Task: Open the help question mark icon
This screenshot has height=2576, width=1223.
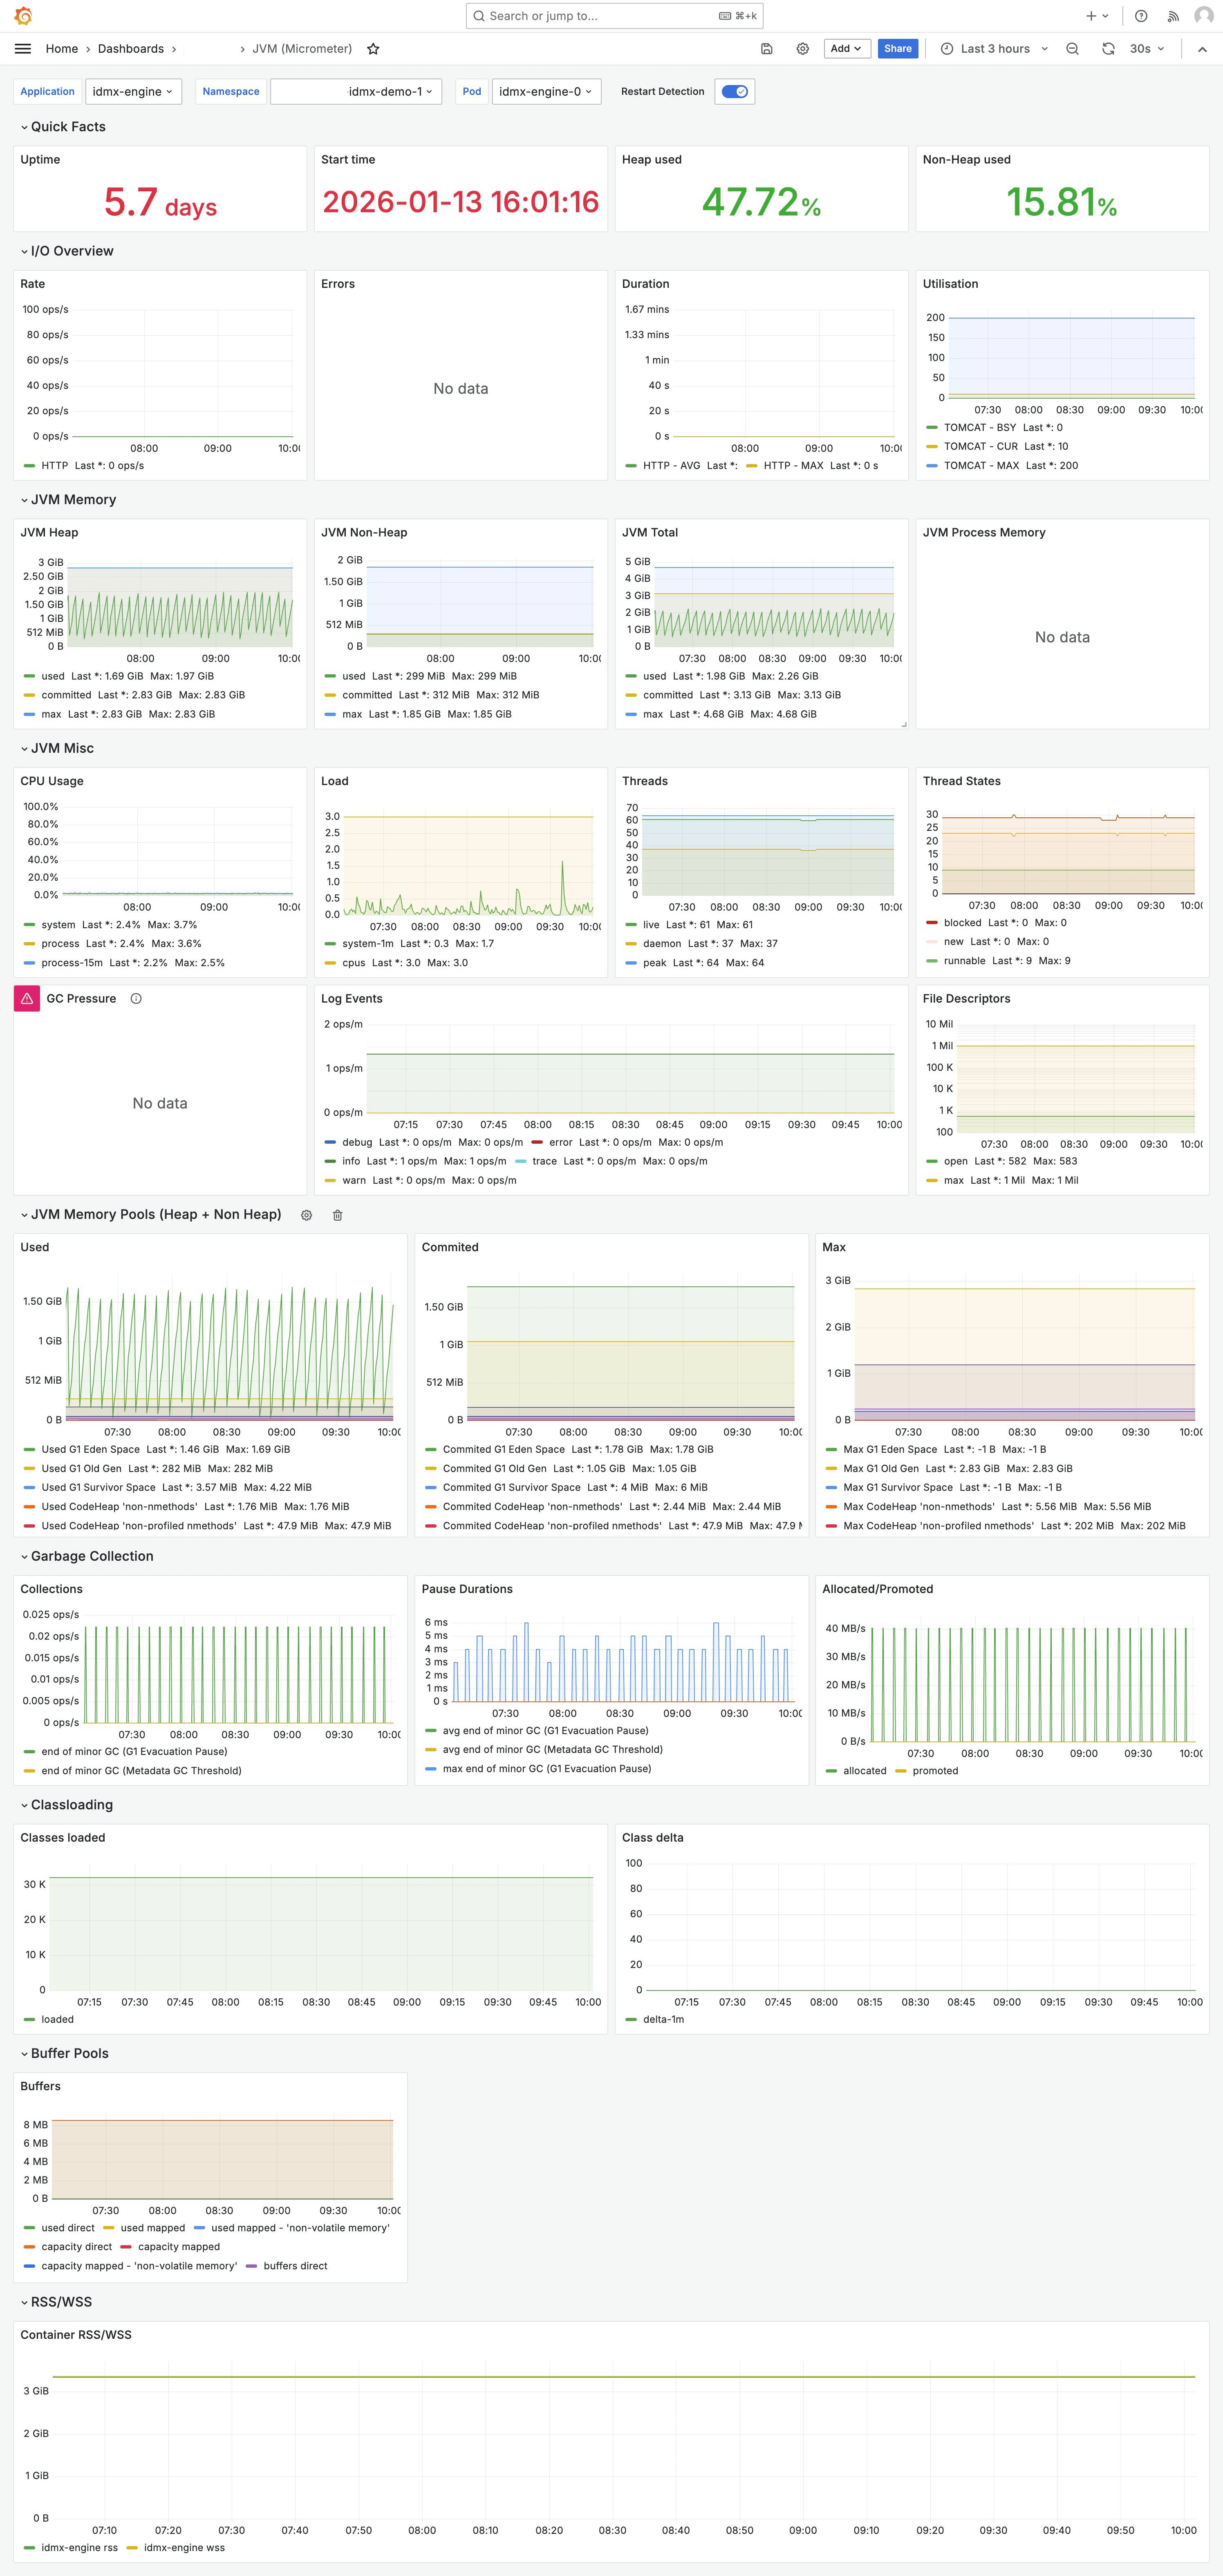Action: [1141, 16]
